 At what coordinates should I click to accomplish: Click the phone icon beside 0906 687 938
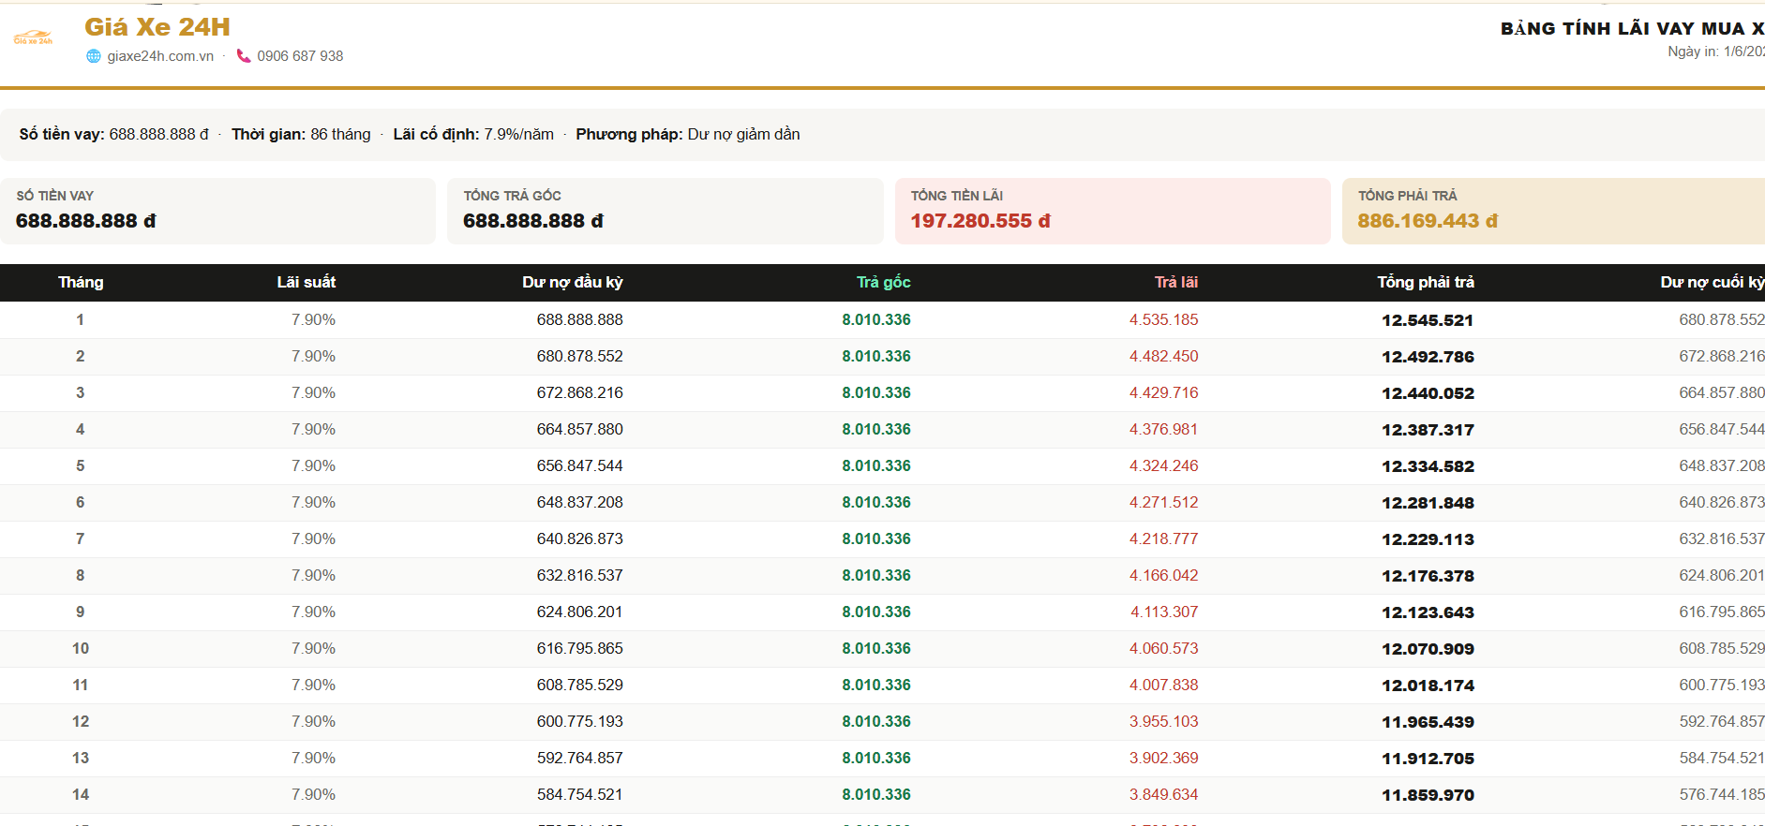[244, 56]
